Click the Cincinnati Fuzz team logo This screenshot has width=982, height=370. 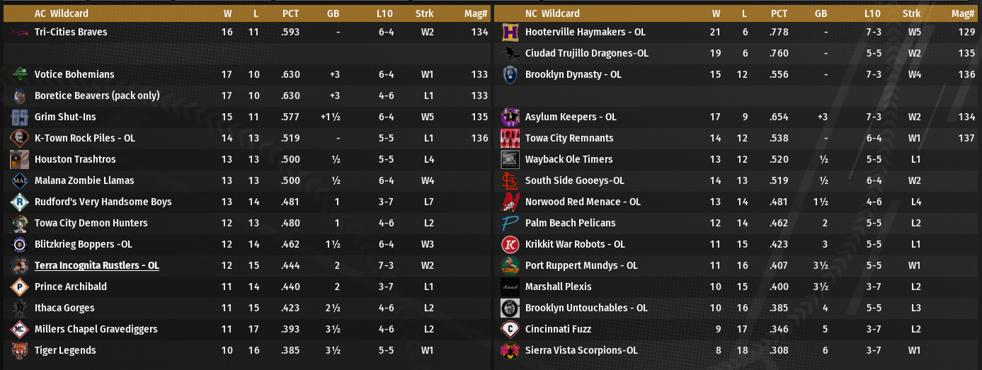[x=510, y=330]
